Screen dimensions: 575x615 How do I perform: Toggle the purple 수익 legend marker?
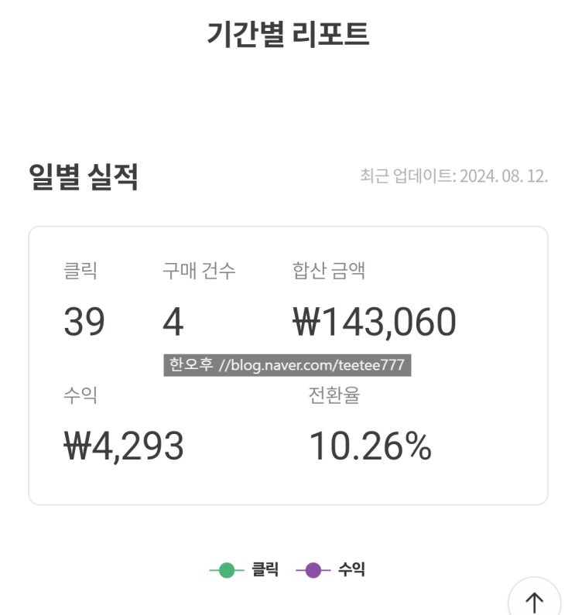coord(313,571)
